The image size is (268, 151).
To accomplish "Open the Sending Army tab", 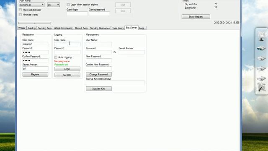I will (45, 28).
